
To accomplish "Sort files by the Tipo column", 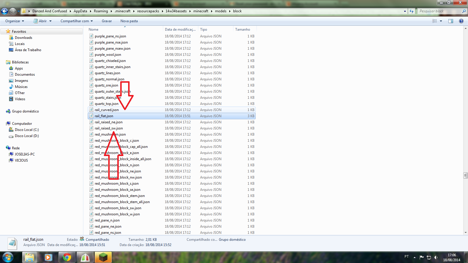I will coord(216,30).
